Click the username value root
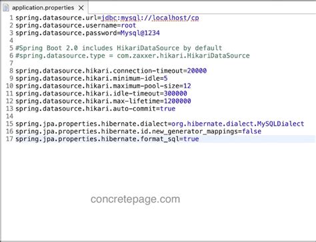 (x=129, y=25)
